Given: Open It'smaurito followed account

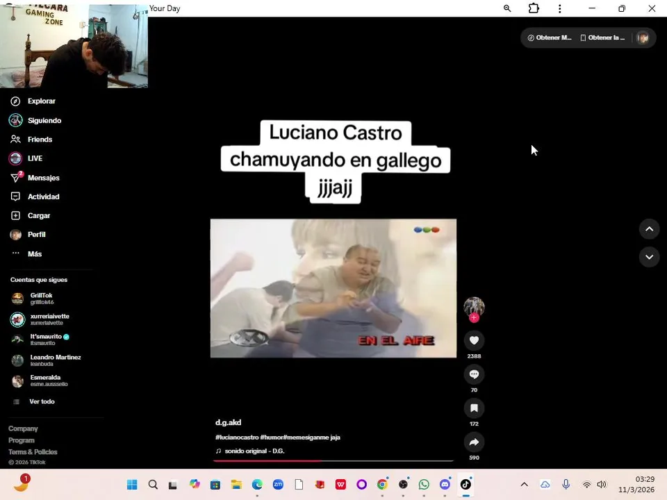Looking at the screenshot, I should click(40, 340).
